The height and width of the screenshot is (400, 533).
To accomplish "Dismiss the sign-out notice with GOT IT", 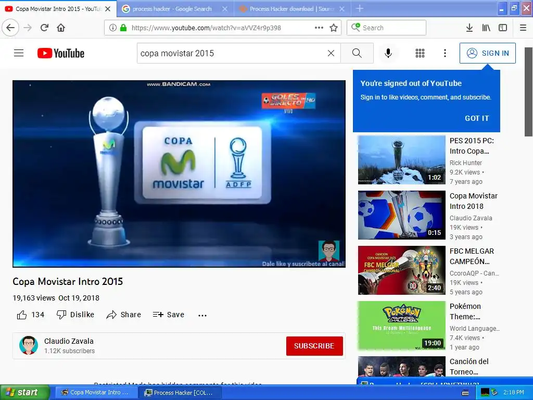I will (477, 118).
